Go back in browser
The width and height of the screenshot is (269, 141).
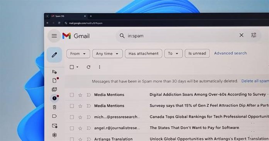tap(48, 23)
